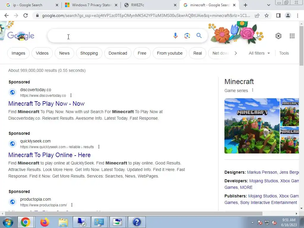Image resolution: width=304 pixels, height=228 pixels.
Task: Open more options beside Game series
Action: tap(253, 90)
